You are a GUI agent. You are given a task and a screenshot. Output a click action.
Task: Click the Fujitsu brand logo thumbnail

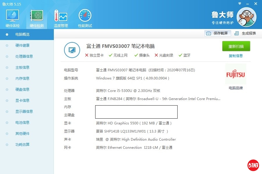236,75
